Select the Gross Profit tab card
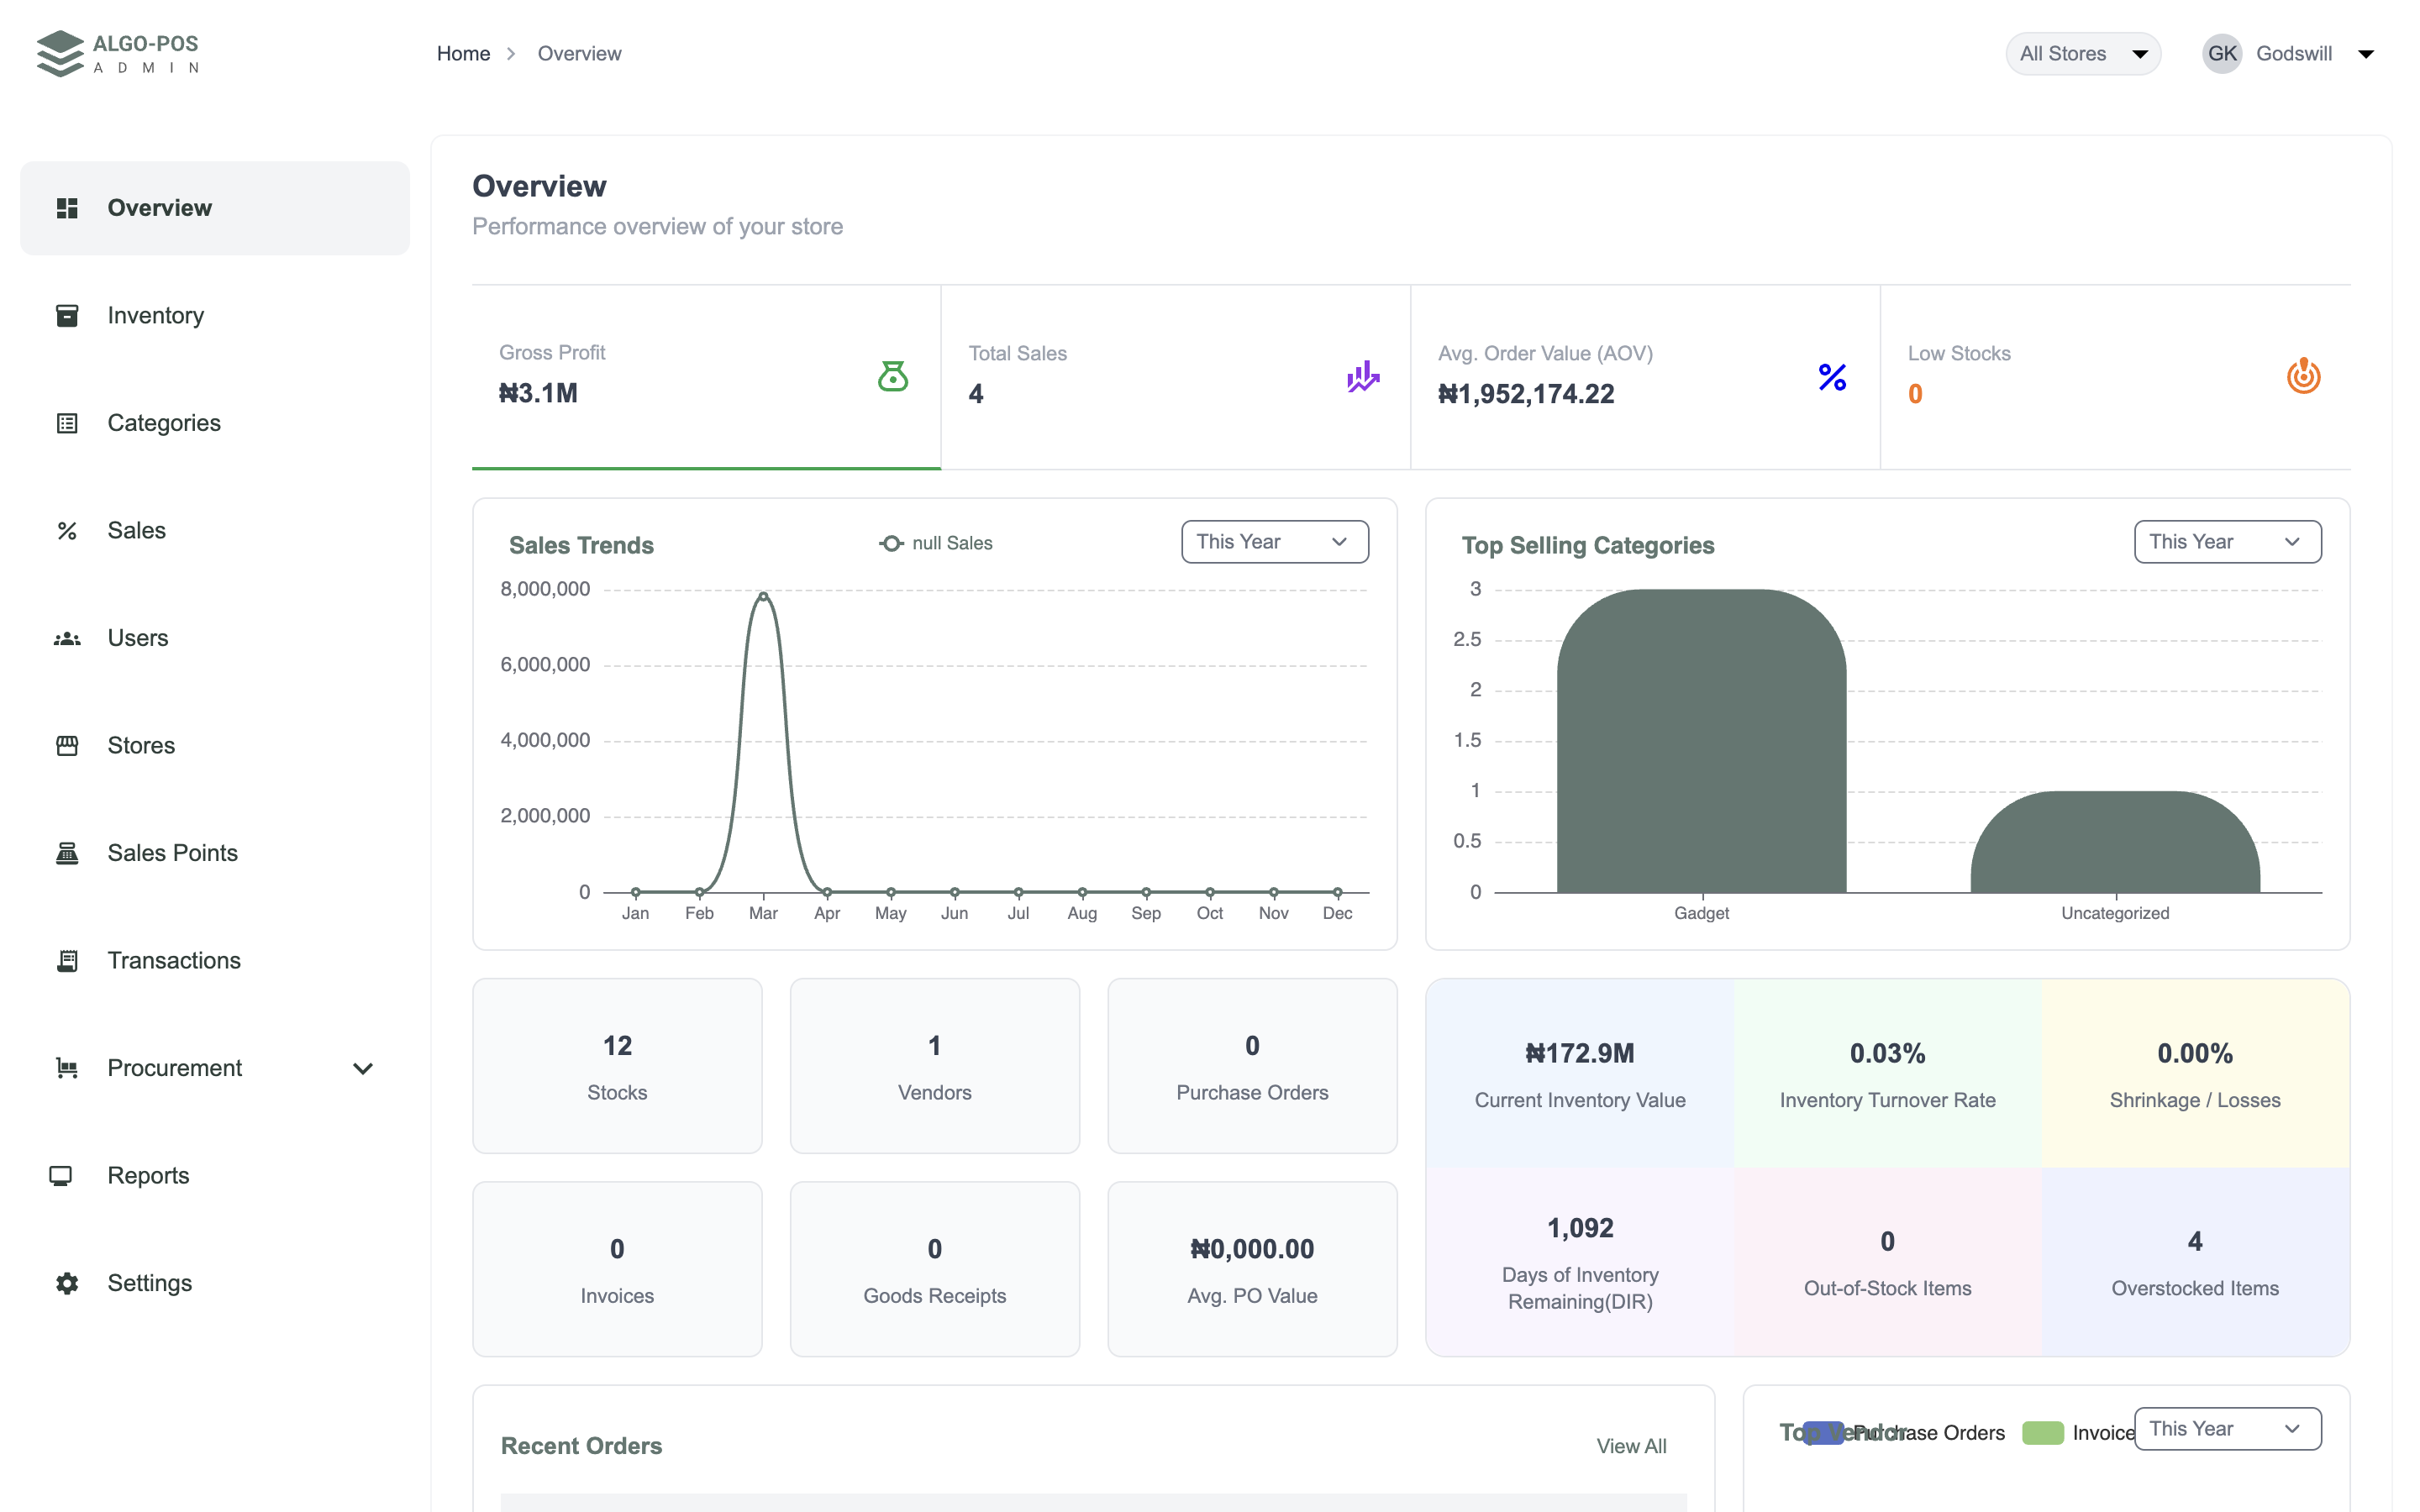The width and height of the screenshot is (2420, 1512). [x=706, y=377]
